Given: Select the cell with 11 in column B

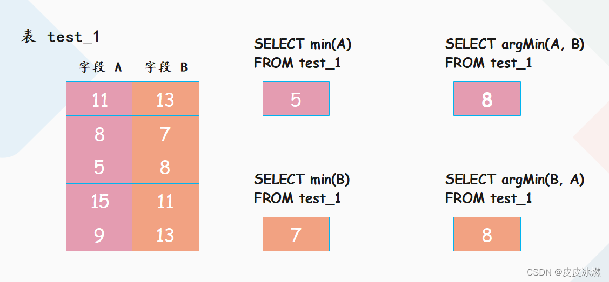Looking at the screenshot, I should point(165,200).
